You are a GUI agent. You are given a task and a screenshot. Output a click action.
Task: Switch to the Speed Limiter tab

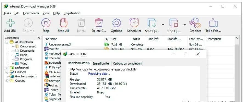(x=101, y=63)
